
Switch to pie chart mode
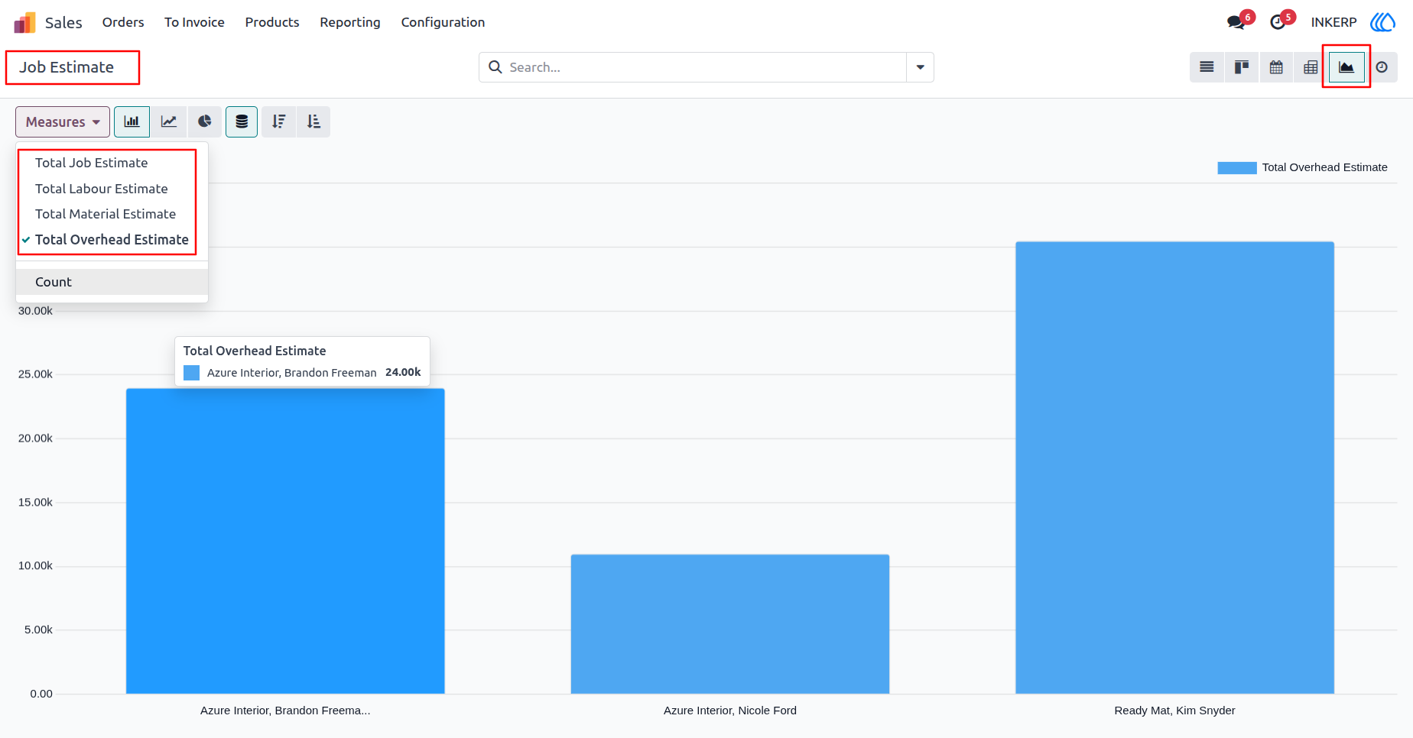coord(204,121)
